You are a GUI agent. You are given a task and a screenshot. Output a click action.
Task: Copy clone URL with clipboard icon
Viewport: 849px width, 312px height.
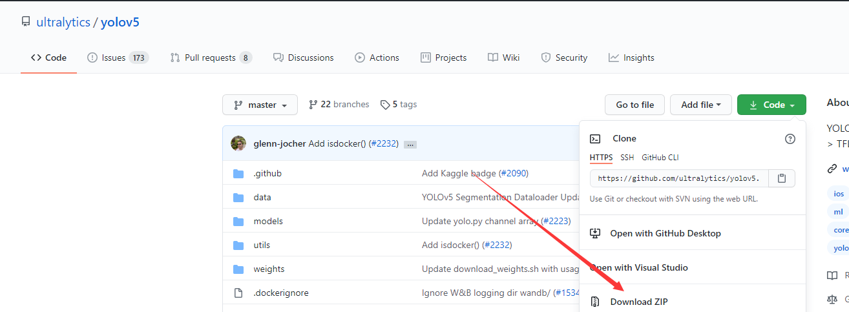(782, 178)
